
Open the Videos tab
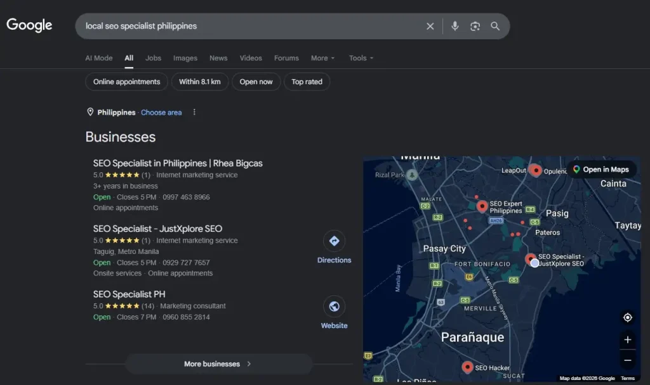tap(251, 58)
